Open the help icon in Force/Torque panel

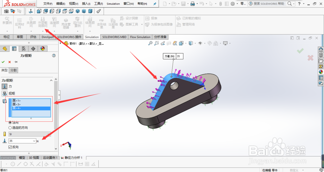point(54,56)
